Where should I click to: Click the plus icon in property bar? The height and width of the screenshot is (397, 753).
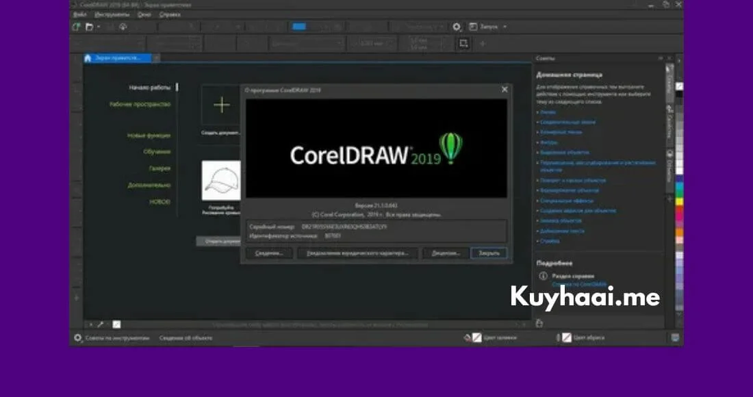483,44
